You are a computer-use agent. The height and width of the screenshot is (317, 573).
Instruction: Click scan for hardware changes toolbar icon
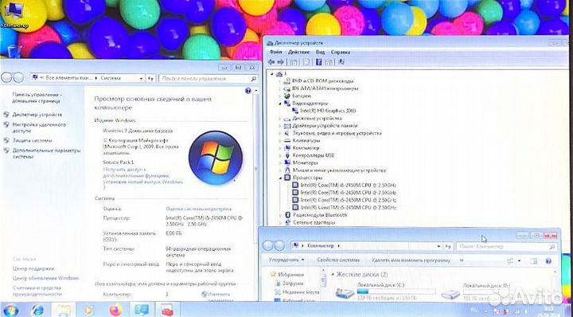coord(341,62)
